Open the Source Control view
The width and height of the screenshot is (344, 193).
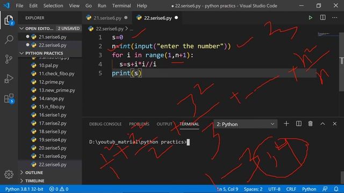tap(9, 59)
